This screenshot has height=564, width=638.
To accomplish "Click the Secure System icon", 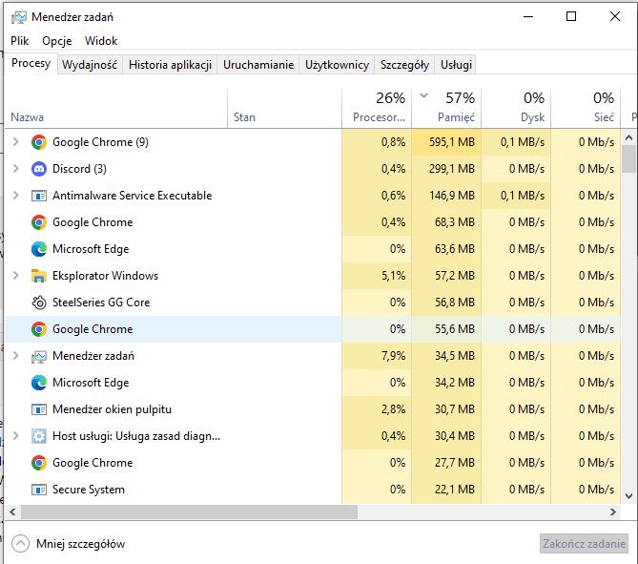I will [x=39, y=490].
